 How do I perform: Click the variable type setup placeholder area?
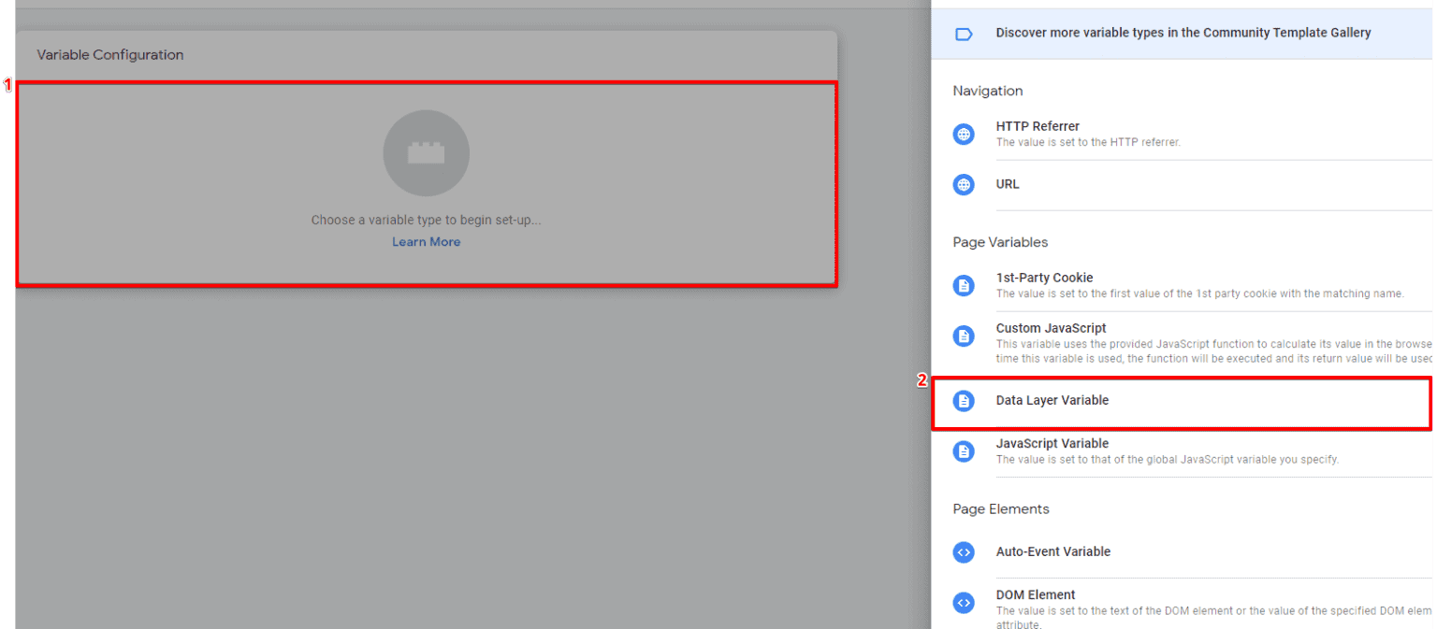click(x=426, y=183)
